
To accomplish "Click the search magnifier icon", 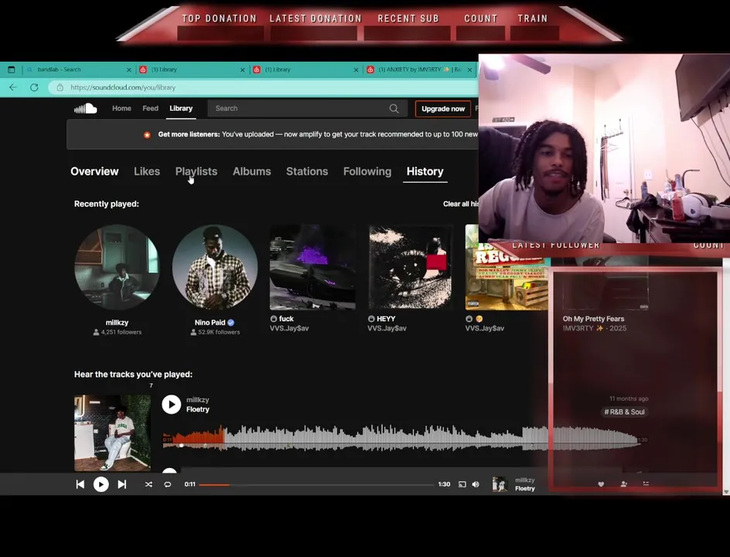I will [394, 108].
